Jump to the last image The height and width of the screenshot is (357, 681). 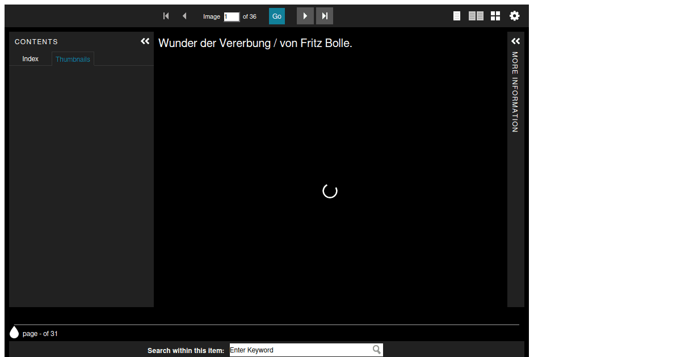point(324,16)
